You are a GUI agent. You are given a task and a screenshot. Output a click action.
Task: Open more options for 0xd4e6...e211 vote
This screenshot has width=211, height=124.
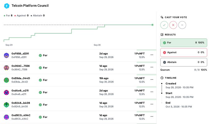coord(152,92)
